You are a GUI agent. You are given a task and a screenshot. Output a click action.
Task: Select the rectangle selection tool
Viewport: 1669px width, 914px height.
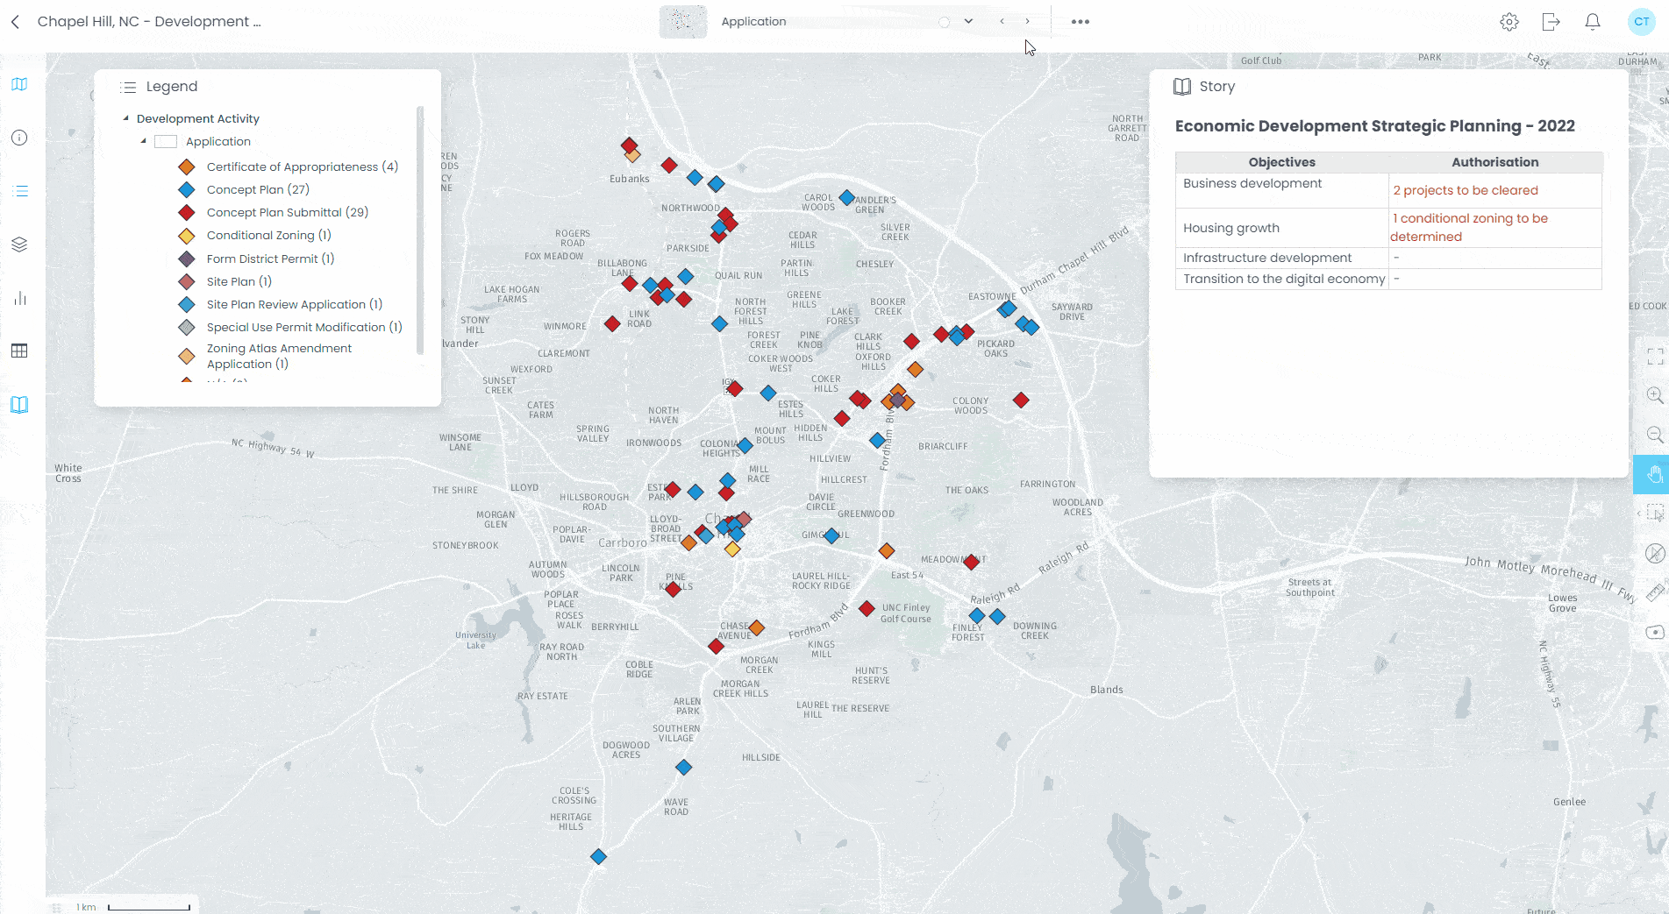click(1655, 514)
